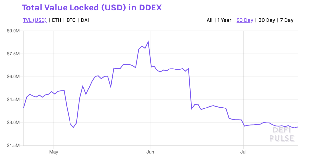This screenshot has height=157, width=309.
Task: Click the lowest dip in early May
Action: pos(73,127)
